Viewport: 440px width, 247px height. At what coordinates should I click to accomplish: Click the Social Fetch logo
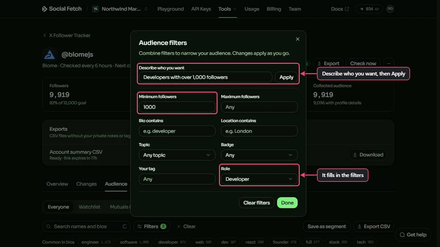(62, 9)
